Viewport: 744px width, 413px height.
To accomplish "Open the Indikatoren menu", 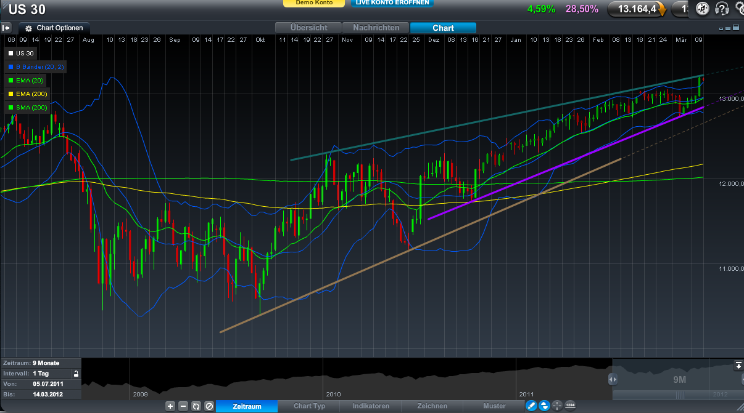I will [371, 406].
